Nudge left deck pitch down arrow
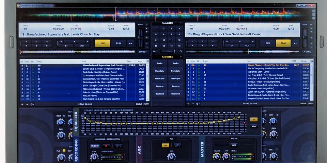Viewport: 327px width, 163px height. (x=146, y=32)
